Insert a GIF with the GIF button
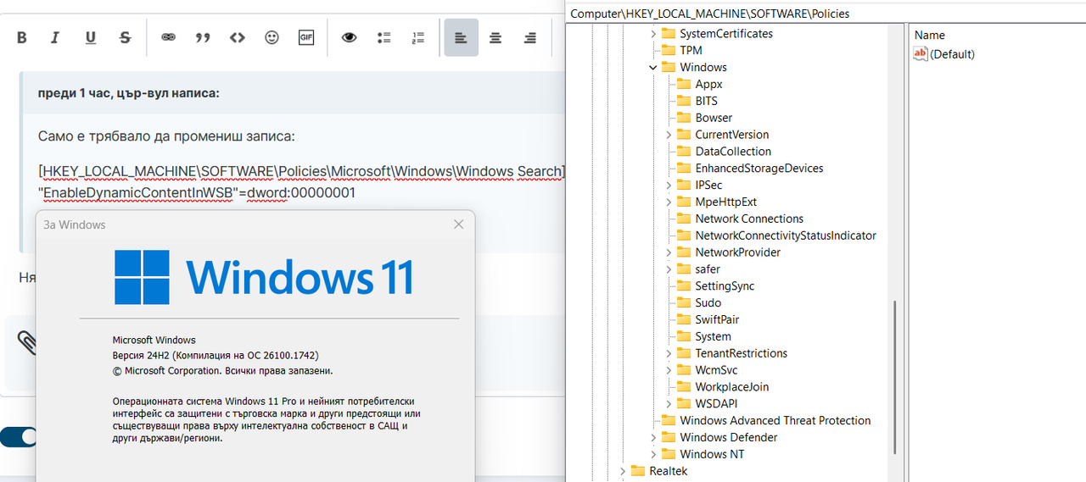Image resolution: width=1086 pixels, height=482 pixels. coord(306,38)
